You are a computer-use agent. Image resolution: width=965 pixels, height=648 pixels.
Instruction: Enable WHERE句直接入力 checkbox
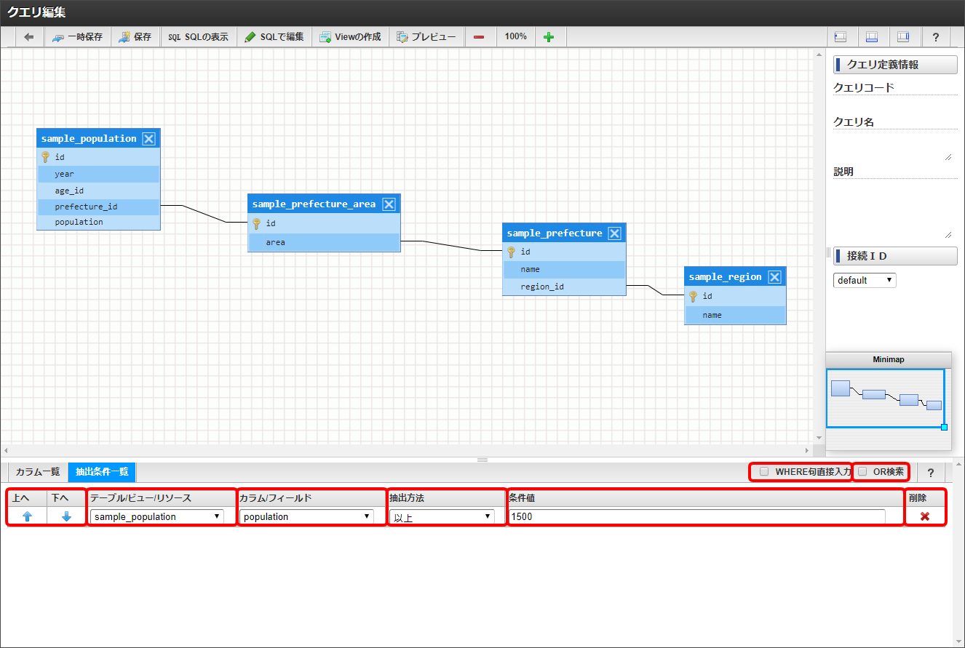tap(764, 472)
